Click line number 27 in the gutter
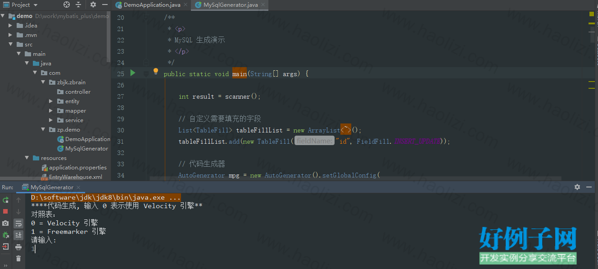The image size is (598, 269). pos(120,96)
